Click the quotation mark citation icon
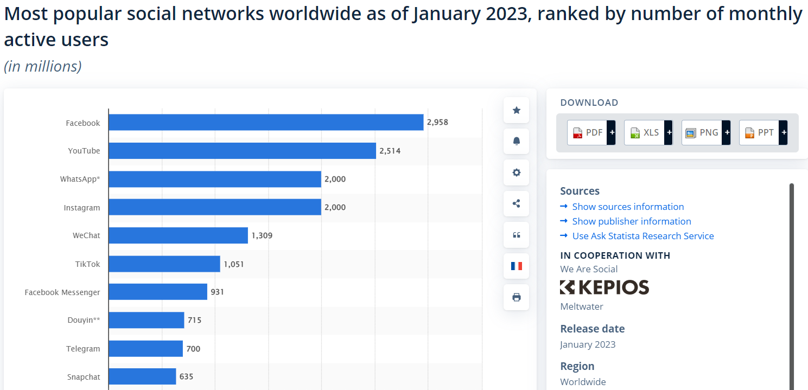This screenshot has width=808, height=390. 516,235
